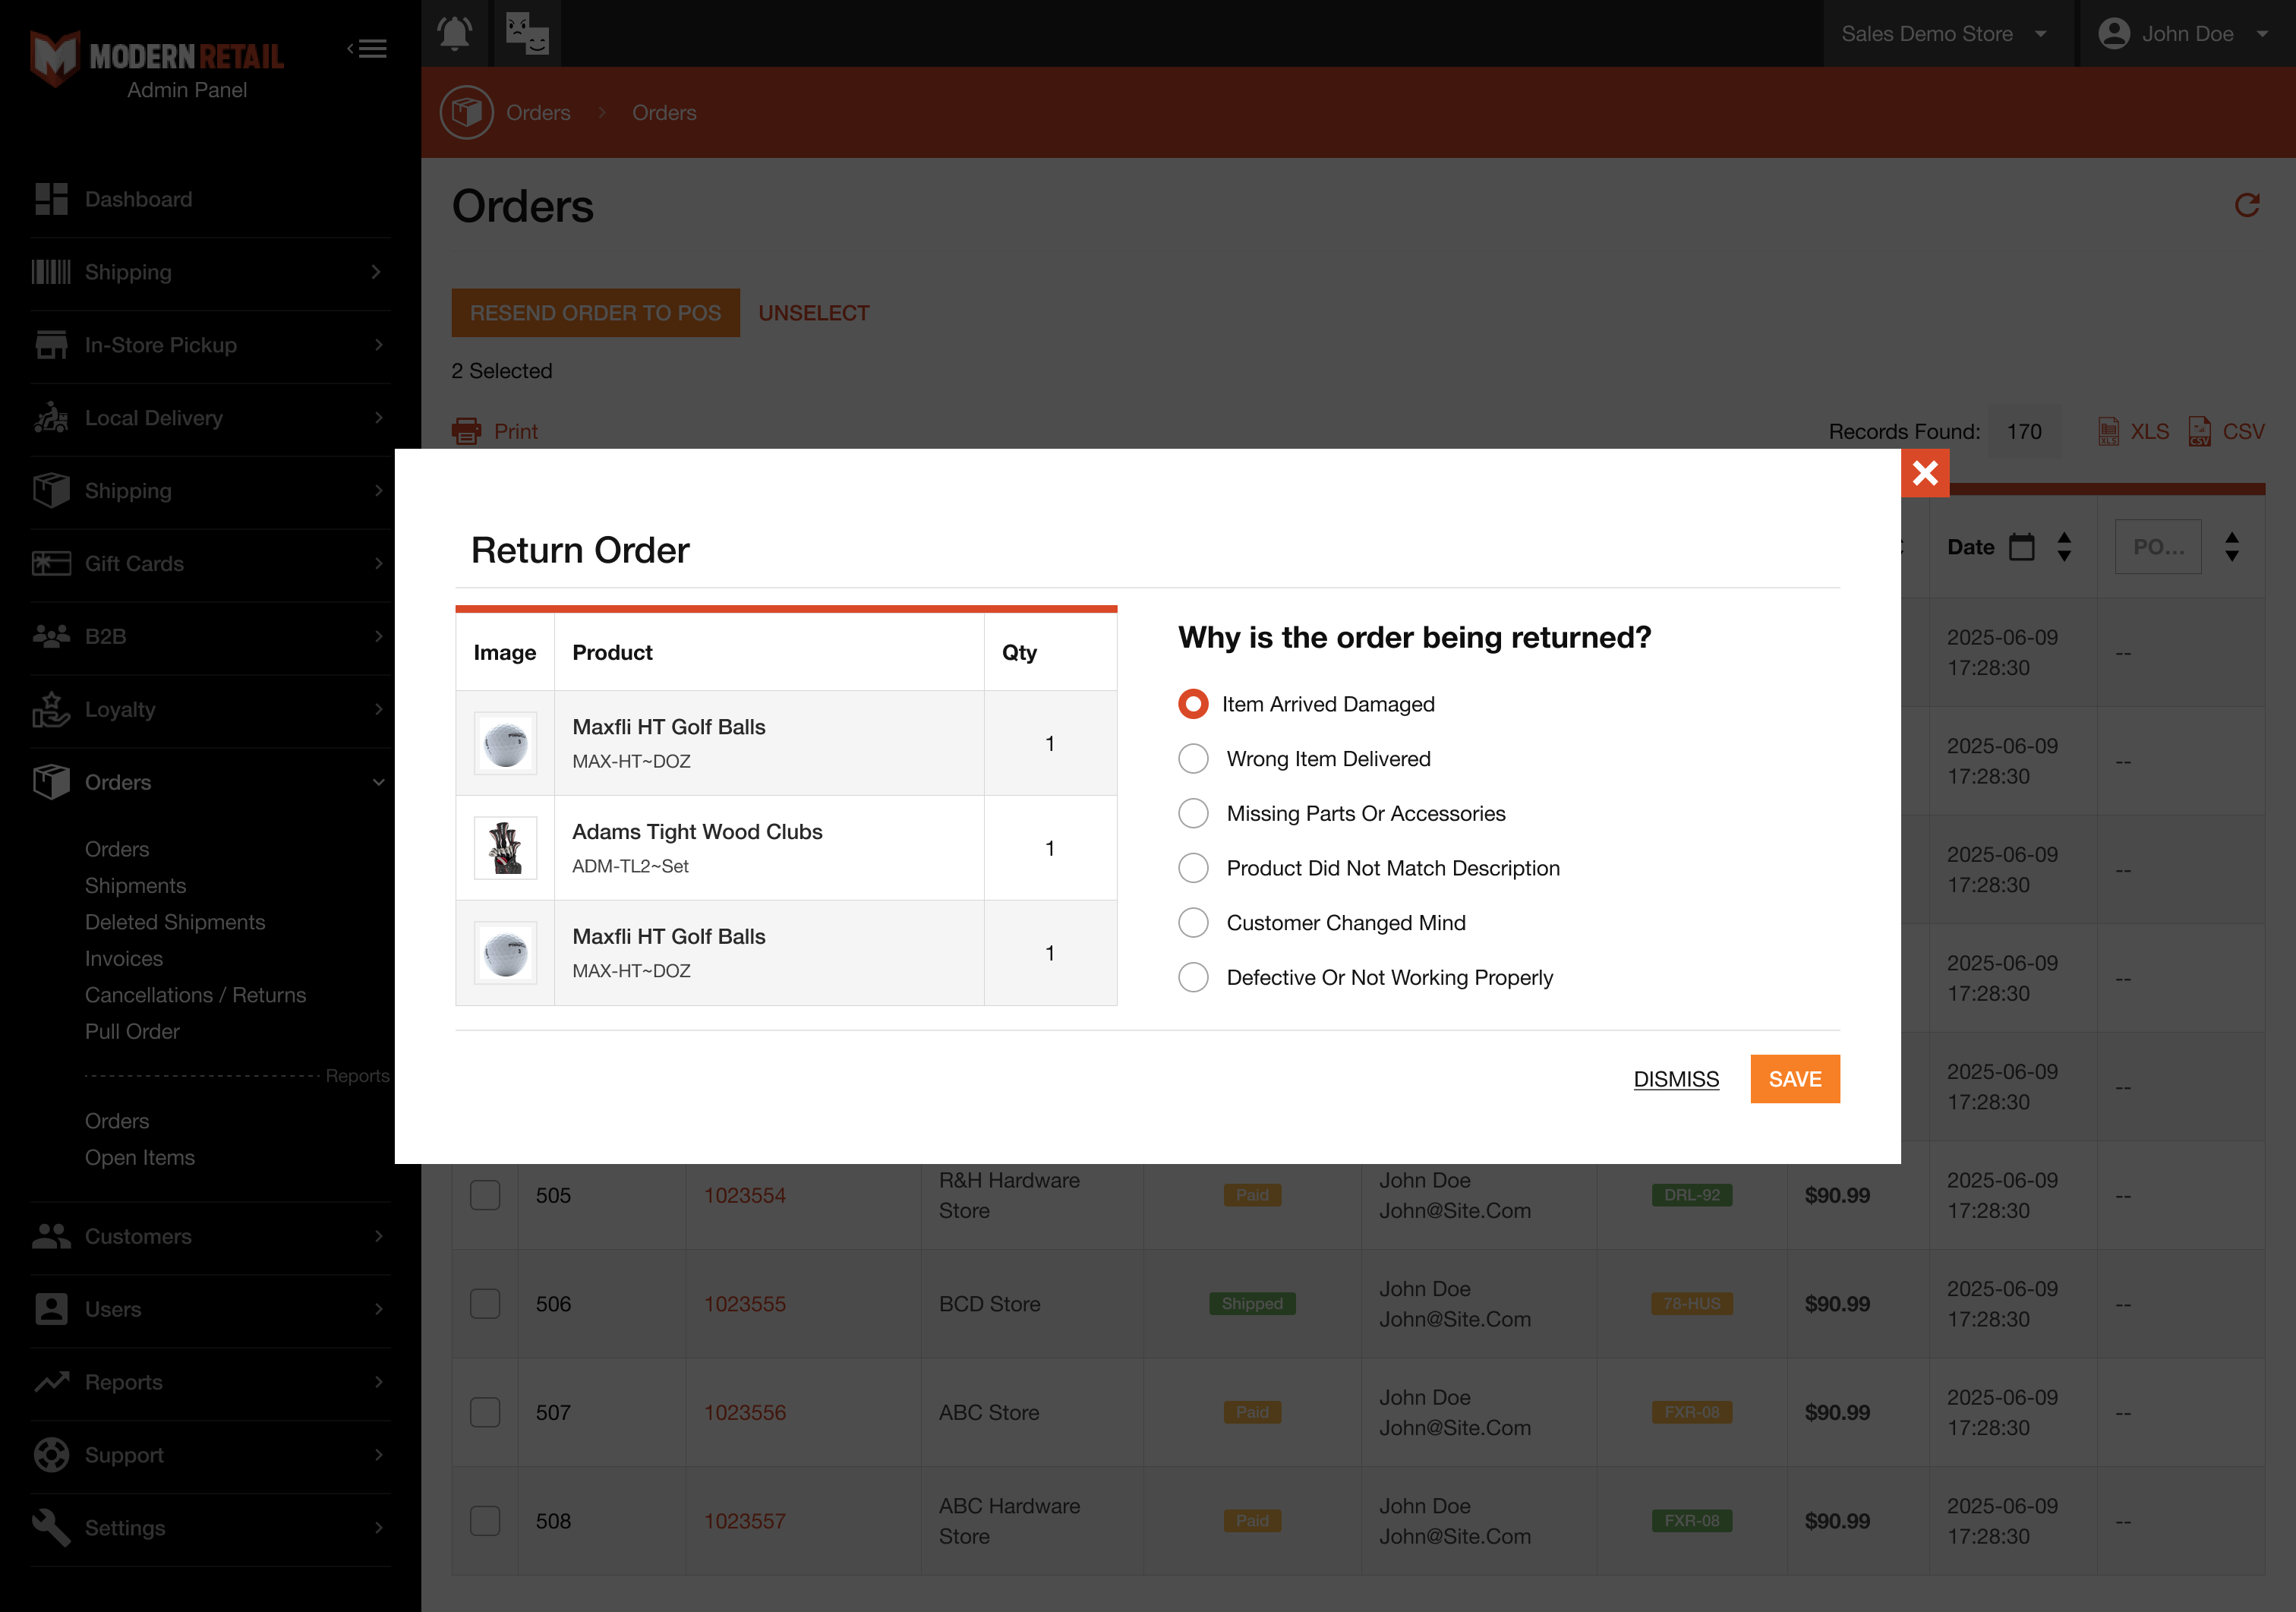
Task: Expand the Gift Cards chevron
Action: (378, 563)
